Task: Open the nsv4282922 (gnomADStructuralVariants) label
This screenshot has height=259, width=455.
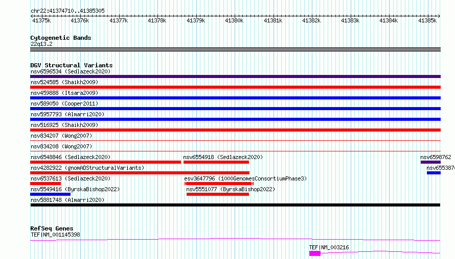Action: 87,168
